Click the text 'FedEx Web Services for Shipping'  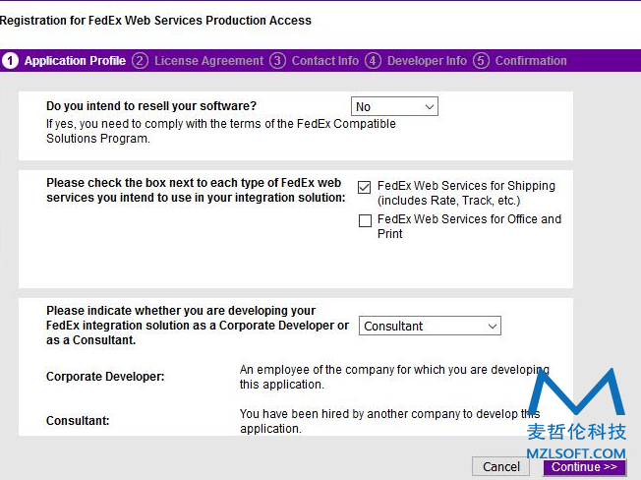(466, 186)
